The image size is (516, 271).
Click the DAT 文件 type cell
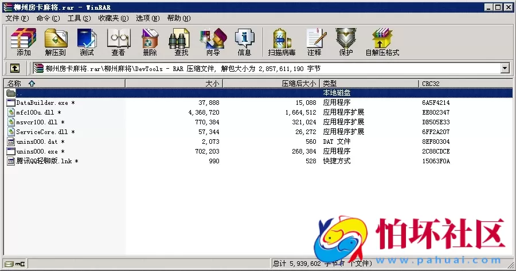(x=337, y=142)
